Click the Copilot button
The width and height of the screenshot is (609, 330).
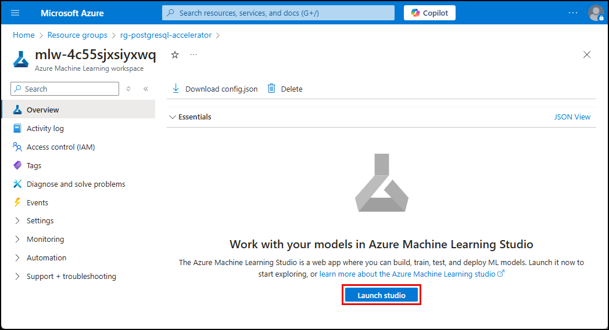(429, 13)
